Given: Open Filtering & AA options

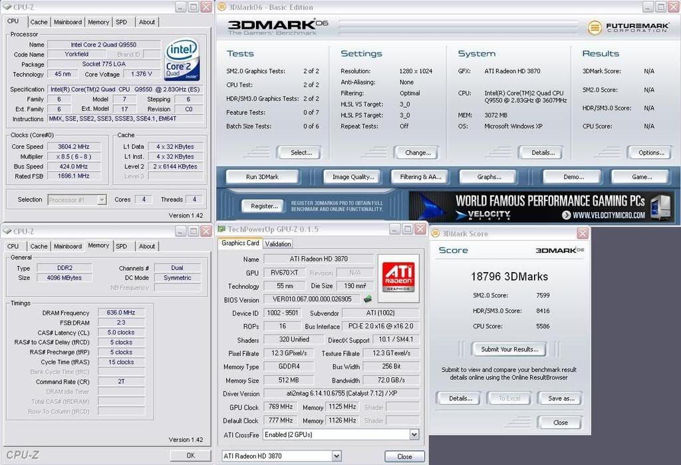Looking at the screenshot, I should click(x=420, y=177).
